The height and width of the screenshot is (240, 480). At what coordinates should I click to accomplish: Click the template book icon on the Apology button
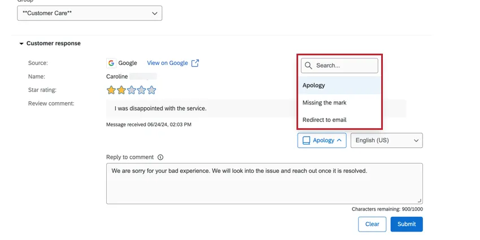click(306, 141)
